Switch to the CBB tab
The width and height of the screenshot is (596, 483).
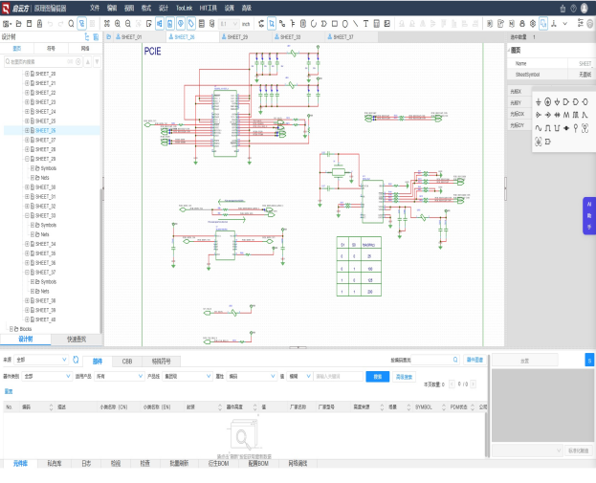tap(126, 361)
